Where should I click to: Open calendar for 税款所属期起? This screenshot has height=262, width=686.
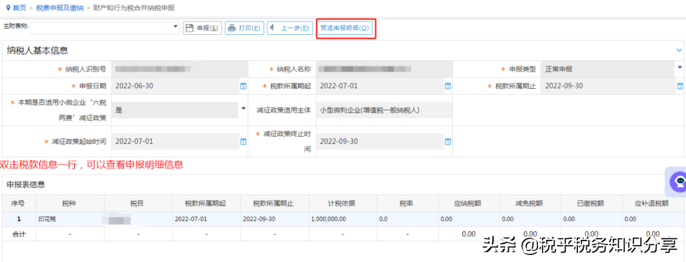point(448,86)
